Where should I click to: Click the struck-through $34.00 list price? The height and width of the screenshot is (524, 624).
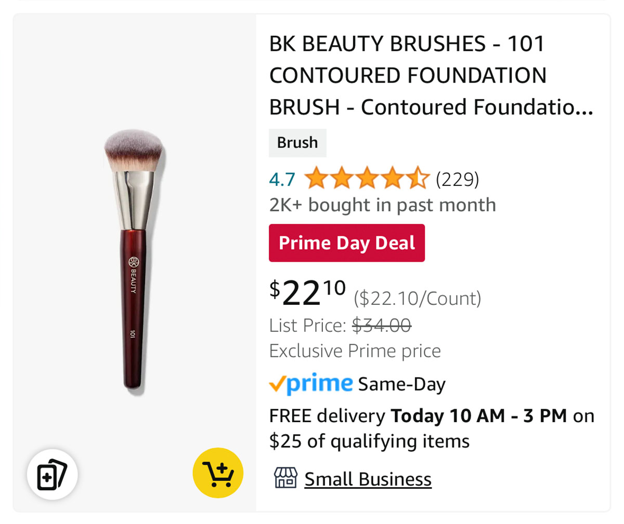pyautogui.click(x=382, y=326)
